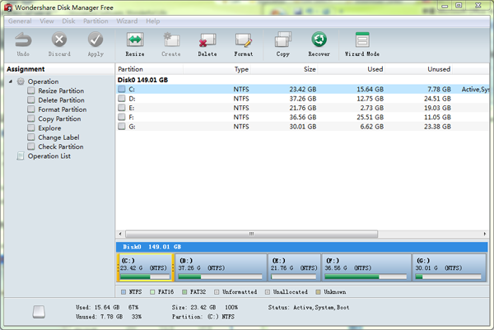This screenshot has width=494, height=330.
Task: Click the scrollbar right arrow
Action: click(485, 234)
